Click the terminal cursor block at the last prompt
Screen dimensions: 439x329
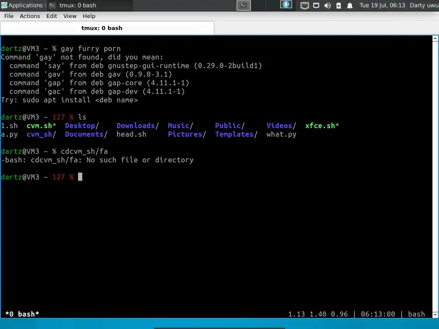pyautogui.click(x=80, y=177)
